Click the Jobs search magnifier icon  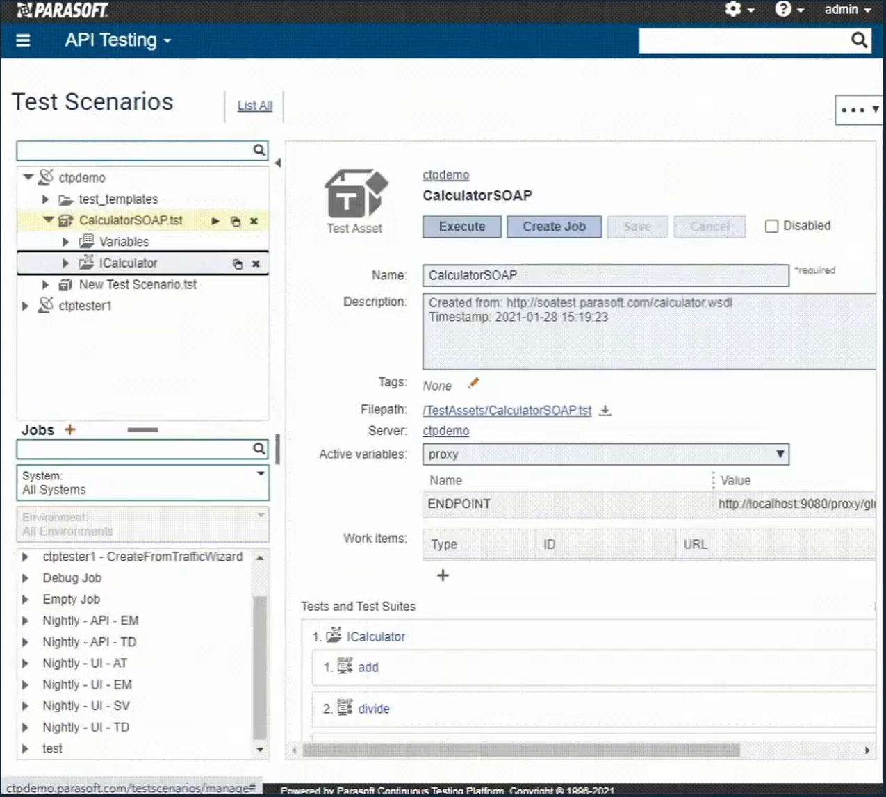click(x=259, y=449)
